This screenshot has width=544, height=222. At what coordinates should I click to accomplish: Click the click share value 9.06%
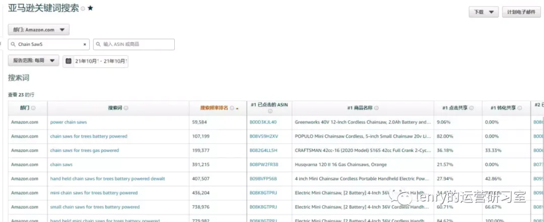(x=443, y=122)
